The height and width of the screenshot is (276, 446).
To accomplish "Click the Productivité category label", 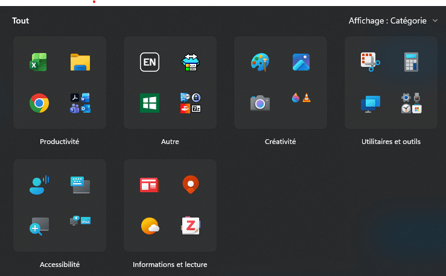I will click(x=60, y=142).
